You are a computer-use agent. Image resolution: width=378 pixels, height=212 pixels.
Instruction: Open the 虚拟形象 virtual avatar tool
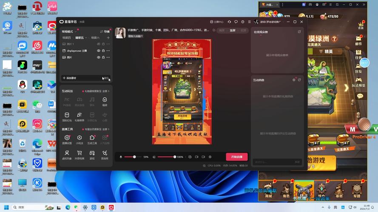67,153
